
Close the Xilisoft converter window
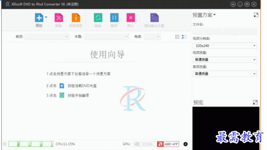pos(254,4)
